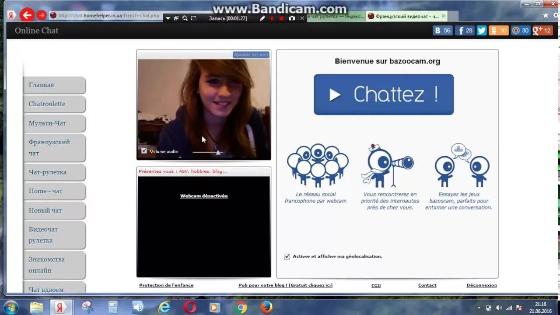
Task: Close the Французский видеочат tab
Action: (443, 16)
